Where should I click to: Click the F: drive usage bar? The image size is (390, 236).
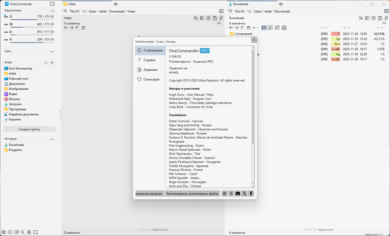pyautogui.click(x=32, y=43)
